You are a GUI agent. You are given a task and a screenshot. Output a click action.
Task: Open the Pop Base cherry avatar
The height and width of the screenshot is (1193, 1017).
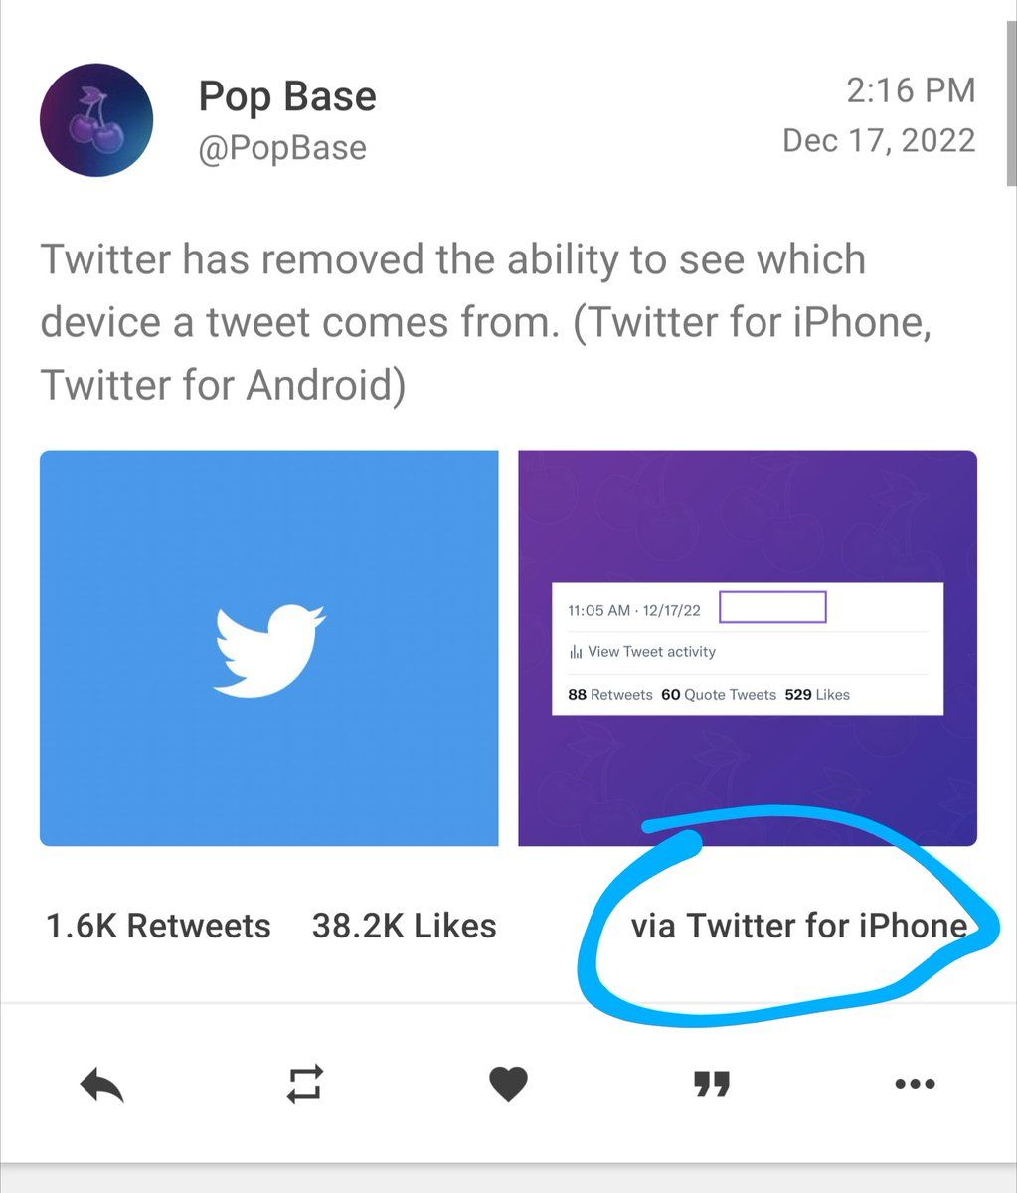pos(96,120)
